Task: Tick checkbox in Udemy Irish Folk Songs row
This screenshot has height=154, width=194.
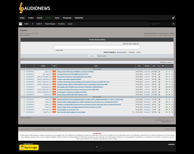Action: click(x=22, y=71)
